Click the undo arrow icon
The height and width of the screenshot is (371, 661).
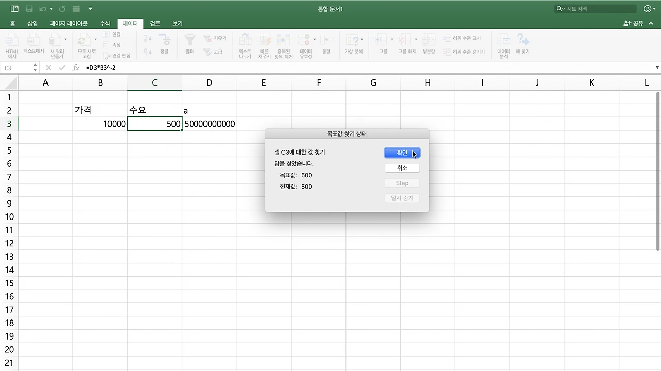coord(43,9)
